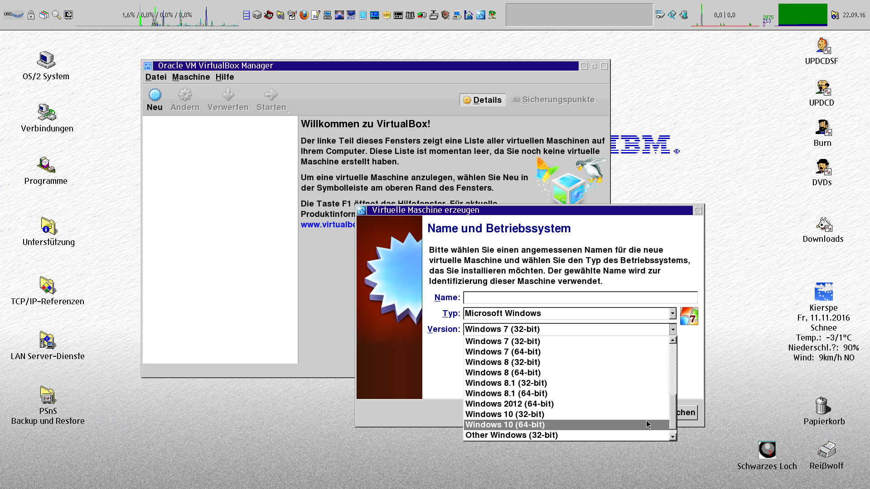870x489 pixels.
Task: Switch to the Sicherungspunkte view
Action: (553, 100)
